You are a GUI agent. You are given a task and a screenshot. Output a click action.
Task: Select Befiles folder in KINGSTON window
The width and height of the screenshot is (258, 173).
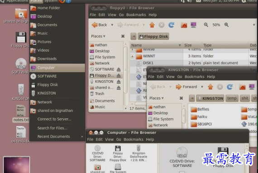point(200,109)
